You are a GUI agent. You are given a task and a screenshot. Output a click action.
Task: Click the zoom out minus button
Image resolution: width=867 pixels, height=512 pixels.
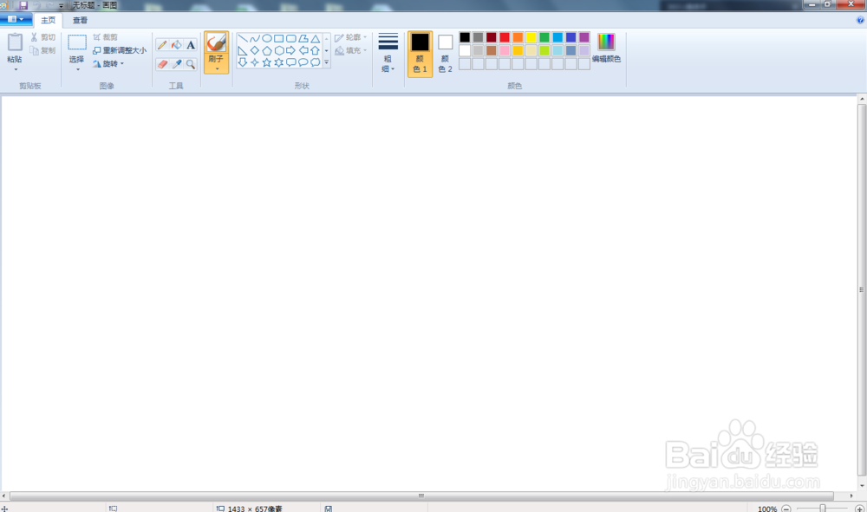point(786,509)
